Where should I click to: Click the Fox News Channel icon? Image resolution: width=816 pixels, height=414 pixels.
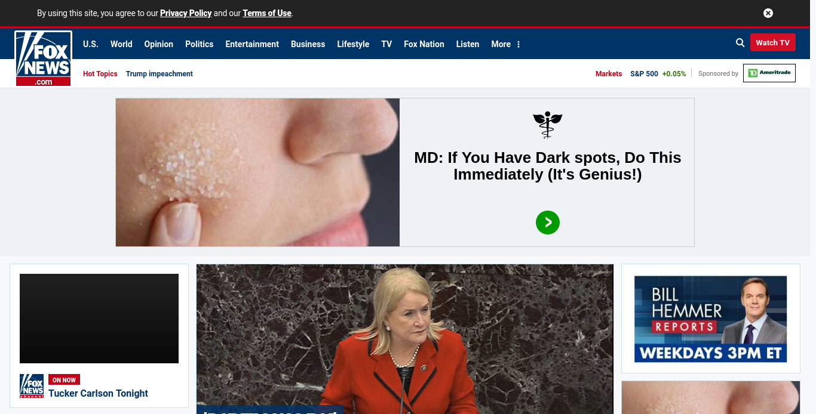[x=32, y=386]
